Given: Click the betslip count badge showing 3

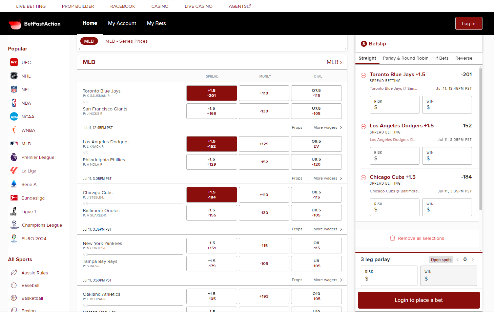Looking at the screenshot, I should (x=364, y=44).
